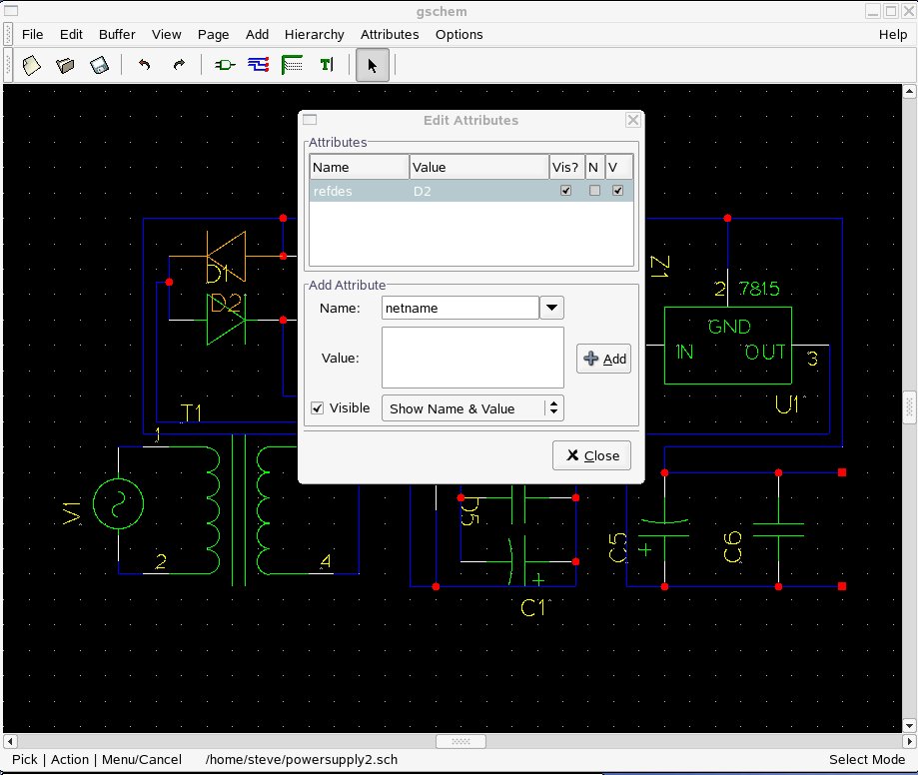
Task: Select the Add Component tool icon
Action: [x=225, y=66]
